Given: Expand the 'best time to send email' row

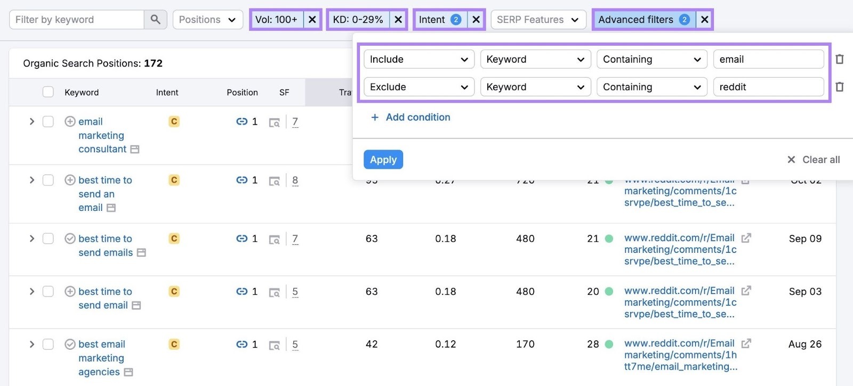Looking at the screenshot, I should (32, 291).
